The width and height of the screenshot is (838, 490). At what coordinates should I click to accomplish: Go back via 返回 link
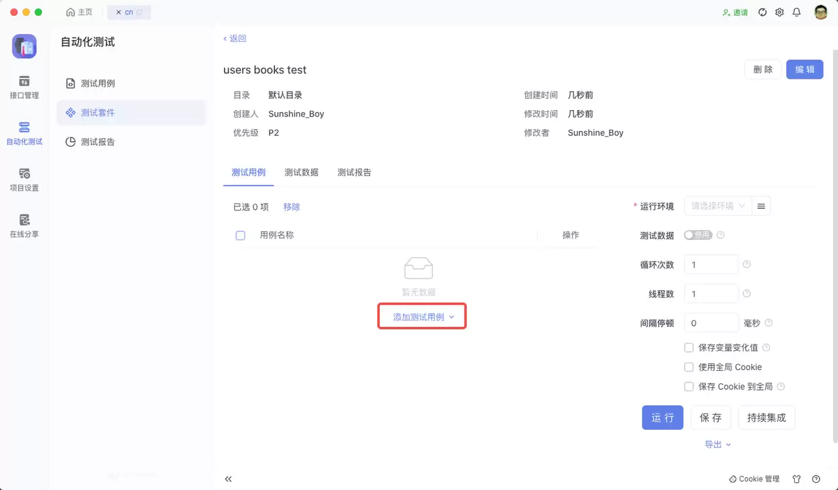tap(235, 39)
